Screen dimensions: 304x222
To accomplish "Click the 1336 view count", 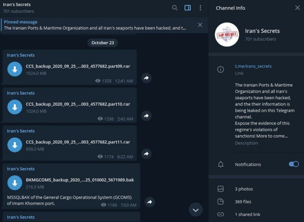I will point(109,119).
